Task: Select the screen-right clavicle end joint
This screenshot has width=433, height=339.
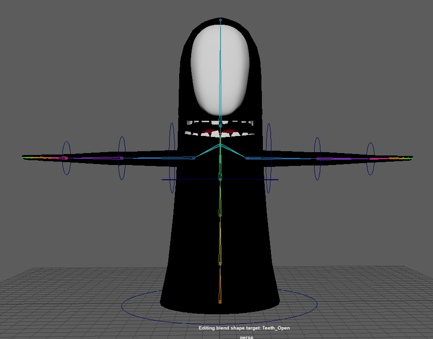Action: click(x=247, y=158)
